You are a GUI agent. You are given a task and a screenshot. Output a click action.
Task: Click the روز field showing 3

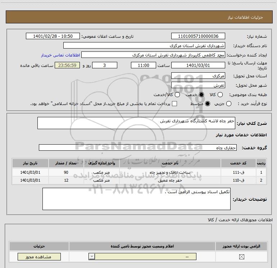105,65
